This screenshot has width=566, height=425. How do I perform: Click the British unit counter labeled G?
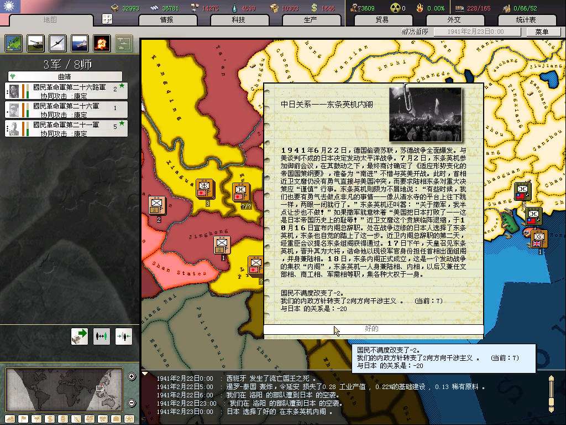(539, 239)
